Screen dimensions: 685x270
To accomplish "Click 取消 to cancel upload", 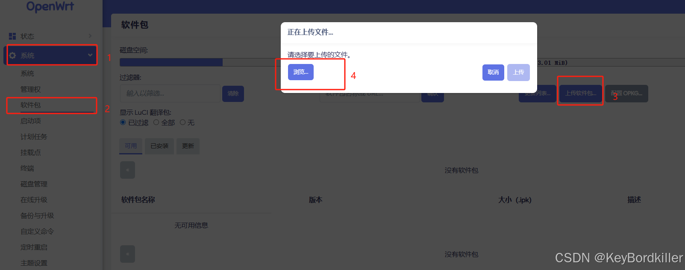I will 493,73.
